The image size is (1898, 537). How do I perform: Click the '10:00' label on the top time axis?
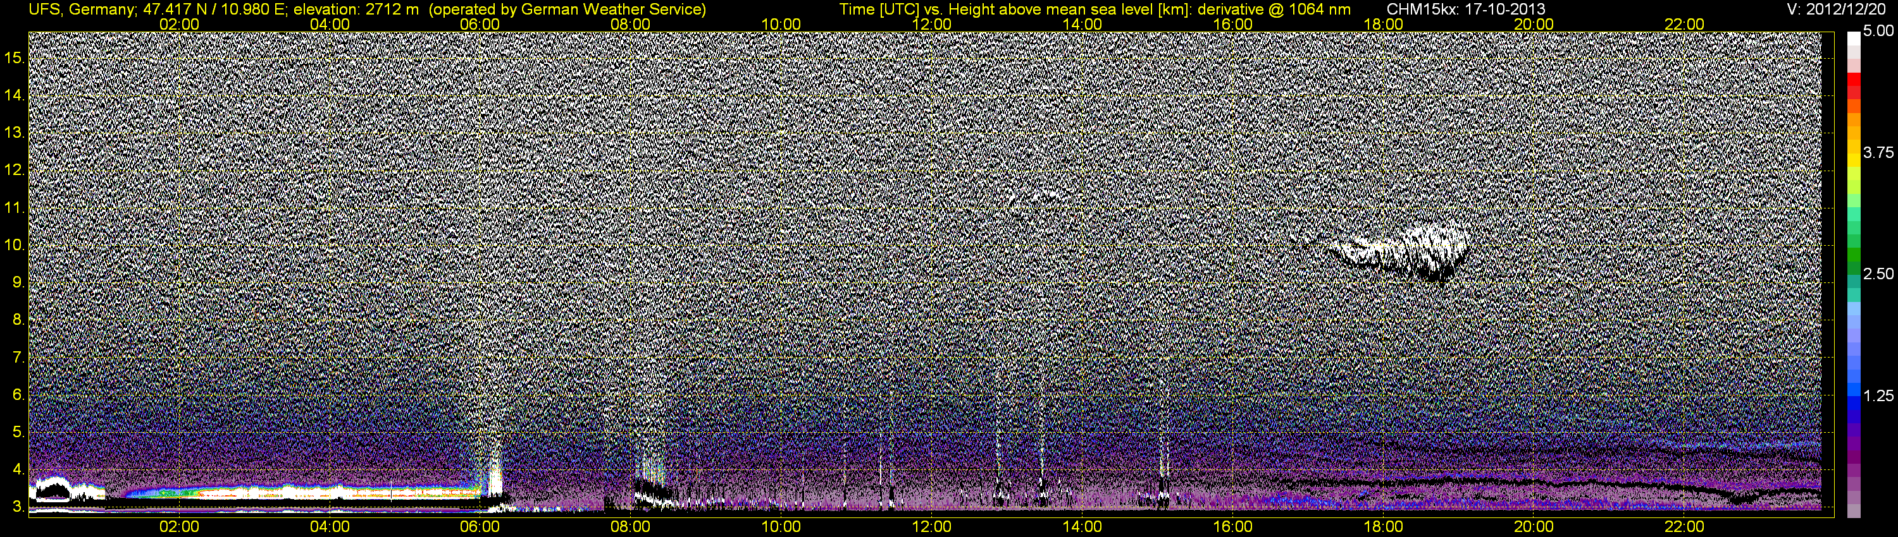pyautogui.click(x=781, y=24)
